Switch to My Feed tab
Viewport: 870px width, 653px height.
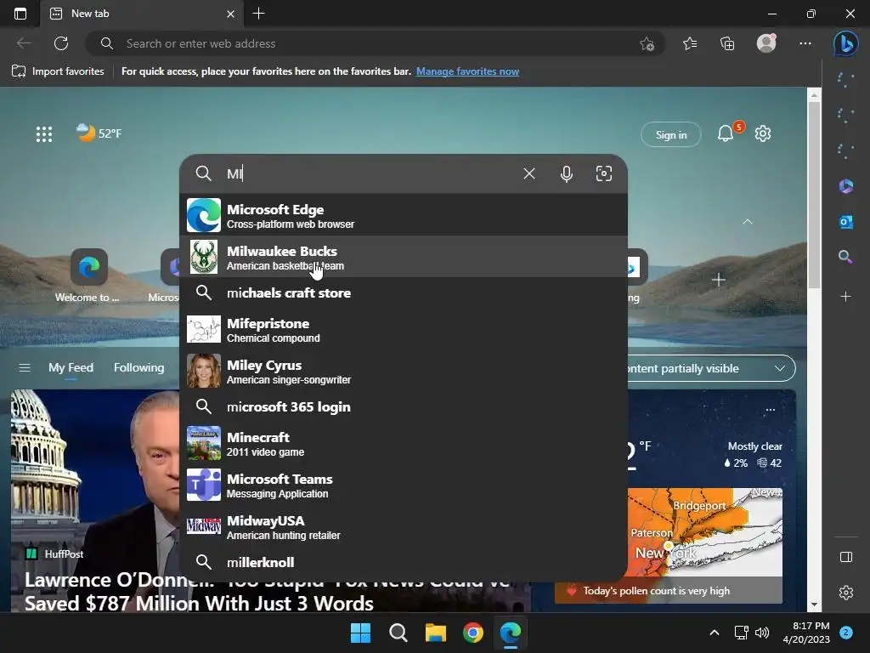71,367
